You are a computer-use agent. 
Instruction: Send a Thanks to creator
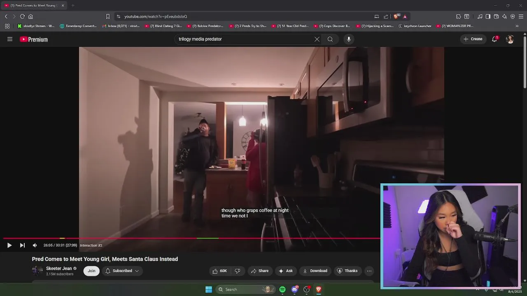pyautogui.click(x=347, y=271)
